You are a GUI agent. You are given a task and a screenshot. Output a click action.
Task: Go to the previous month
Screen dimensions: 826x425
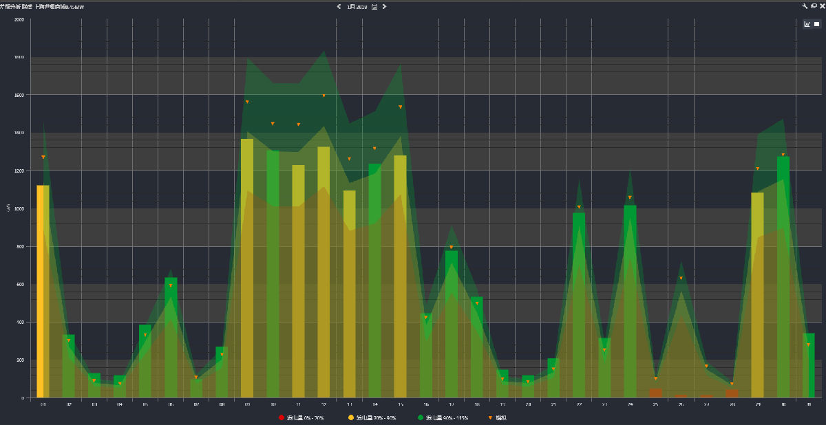(x=339, y=6)
